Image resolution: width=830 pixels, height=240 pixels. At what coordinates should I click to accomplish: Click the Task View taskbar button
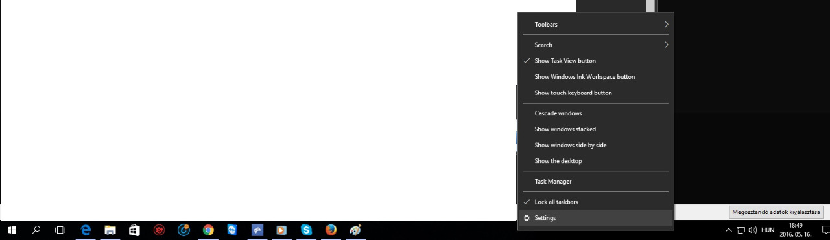60,230
